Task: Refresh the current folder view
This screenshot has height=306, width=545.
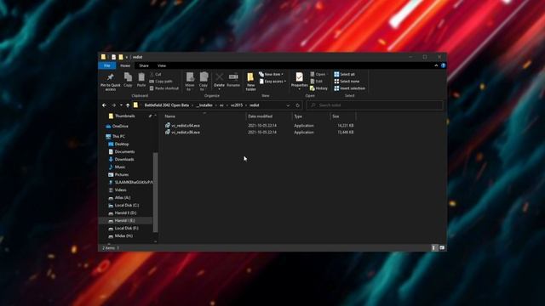Action: click(297, 105)
